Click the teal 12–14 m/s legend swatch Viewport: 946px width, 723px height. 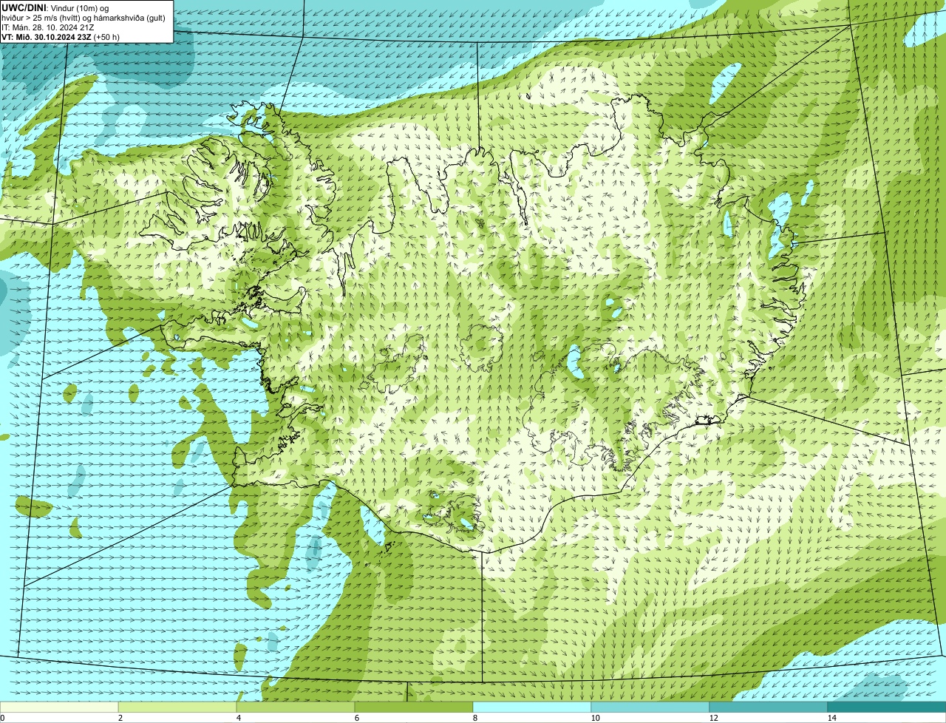click(x=769, y=707)
